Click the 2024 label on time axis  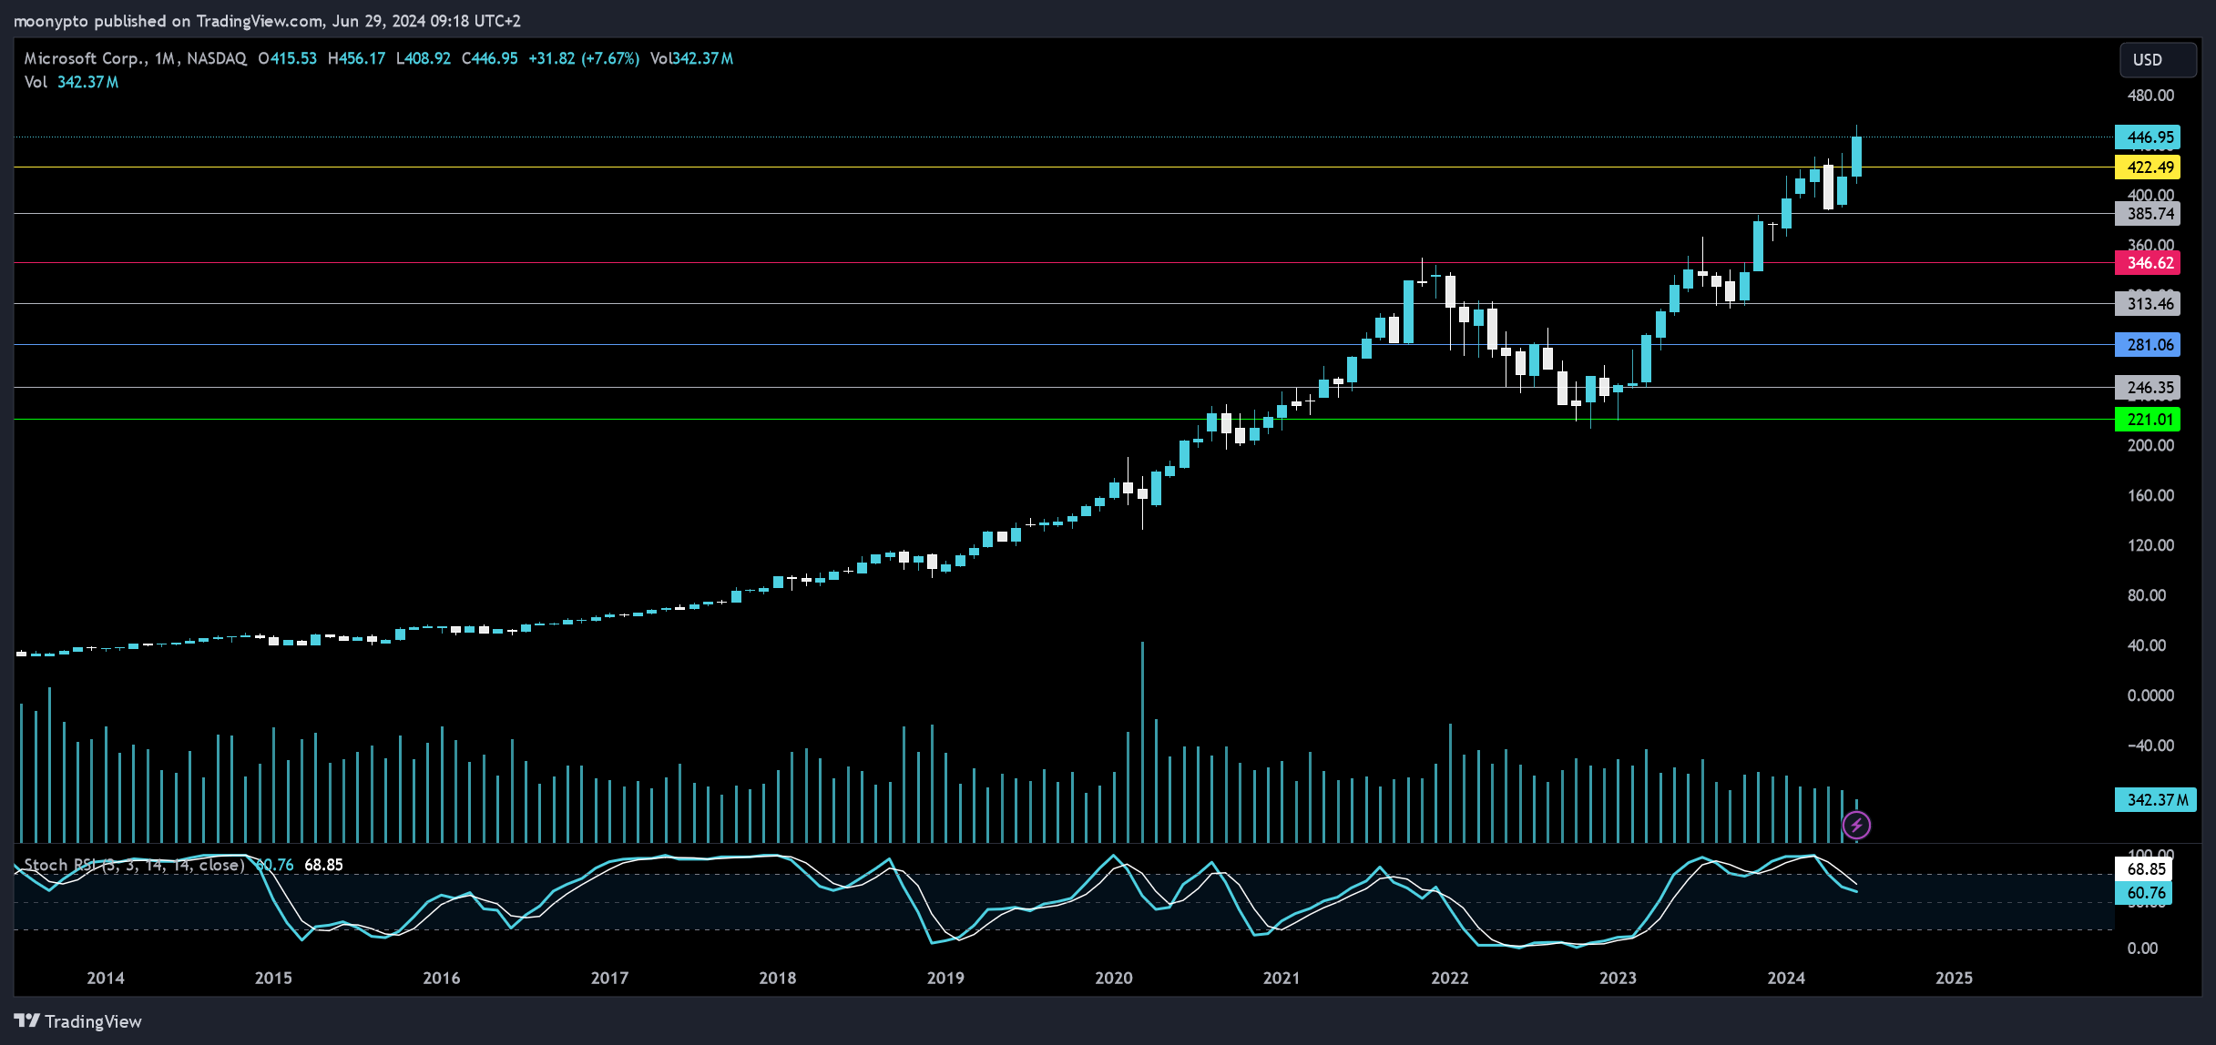coord(1786,978)
